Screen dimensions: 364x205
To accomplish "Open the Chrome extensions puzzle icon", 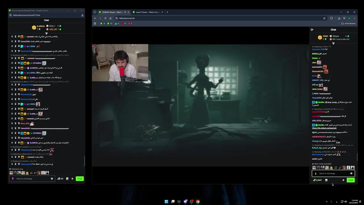I will (332, 18).
